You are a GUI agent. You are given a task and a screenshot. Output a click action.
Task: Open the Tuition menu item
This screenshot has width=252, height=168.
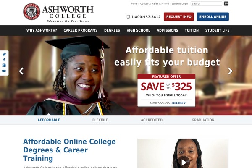pyautogui.click(x=192, y=30)
